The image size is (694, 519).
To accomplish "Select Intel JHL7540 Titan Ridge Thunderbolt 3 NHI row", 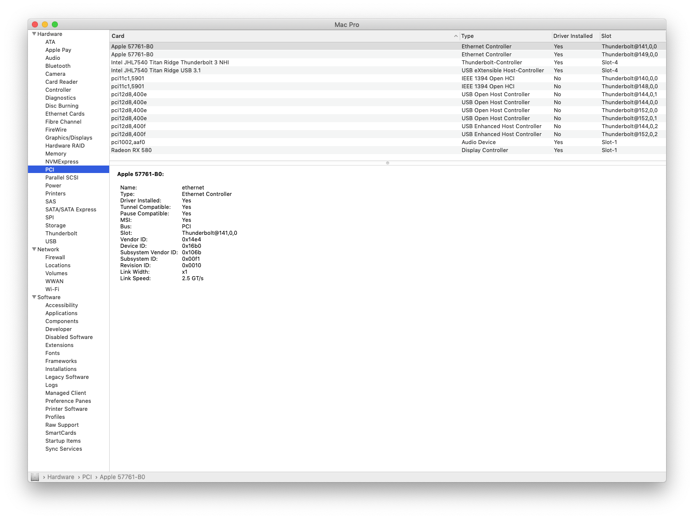I will point(388,62).
